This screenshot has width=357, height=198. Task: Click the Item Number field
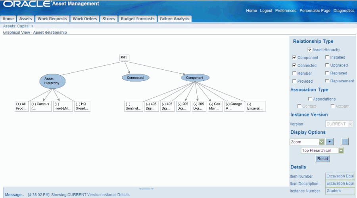(340, 176)
